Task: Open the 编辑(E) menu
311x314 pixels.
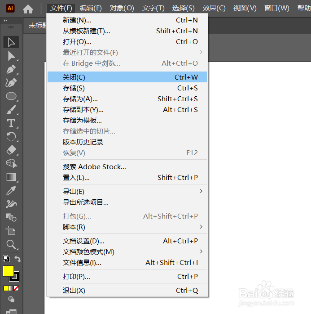Action: pyautogui.click(x=91, y=8)
